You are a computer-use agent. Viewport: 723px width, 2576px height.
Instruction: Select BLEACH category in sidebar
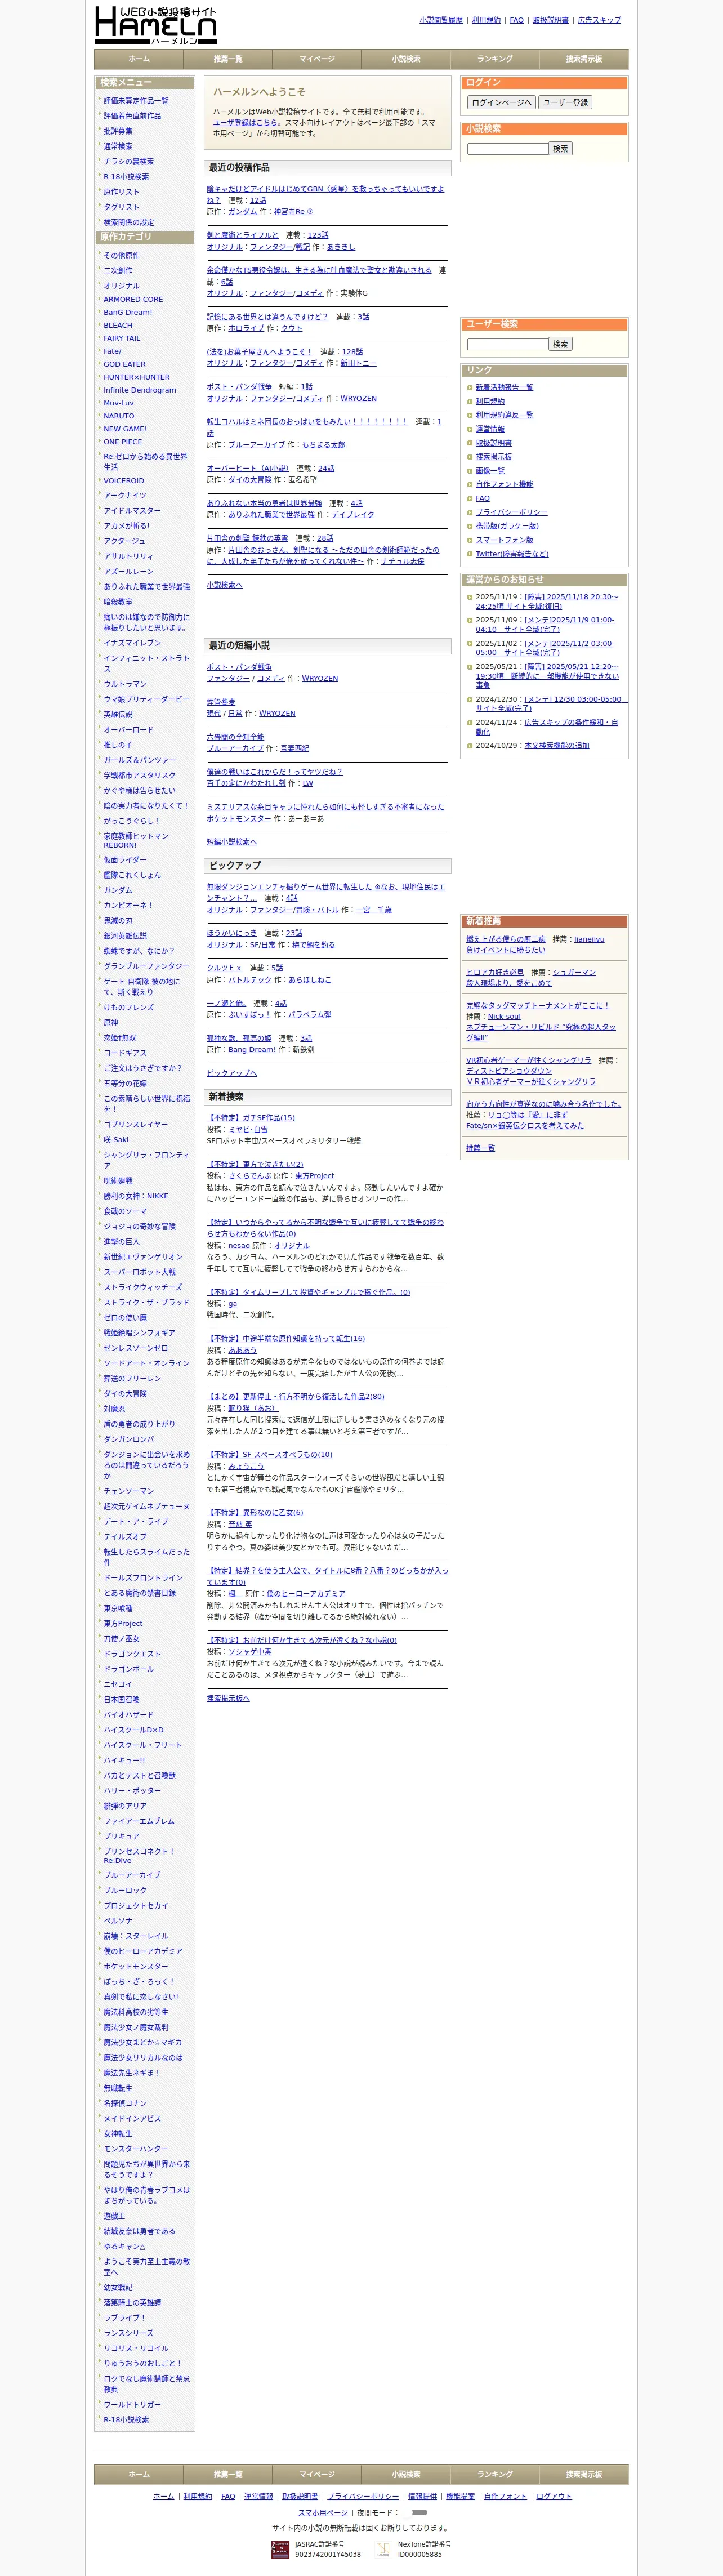(118, 325)
